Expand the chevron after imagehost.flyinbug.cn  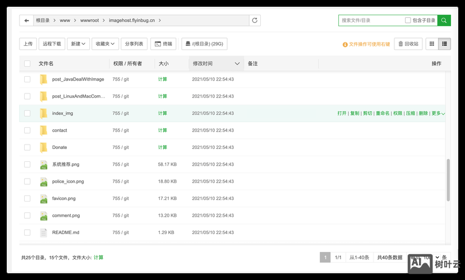(x=160, y=20)
